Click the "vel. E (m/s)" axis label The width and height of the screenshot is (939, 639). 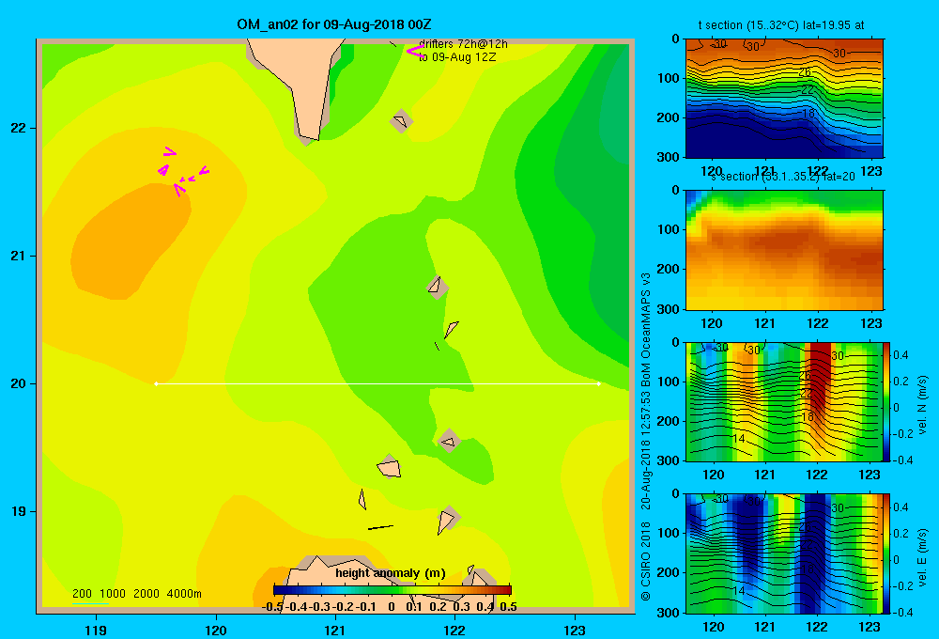tap(922, 556)
